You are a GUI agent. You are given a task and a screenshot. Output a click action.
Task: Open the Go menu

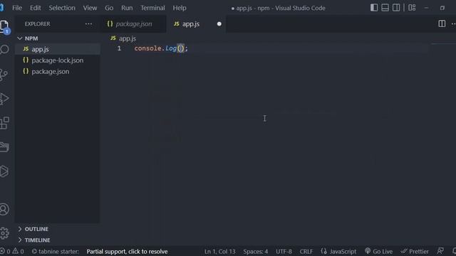[x=109, y=8]
